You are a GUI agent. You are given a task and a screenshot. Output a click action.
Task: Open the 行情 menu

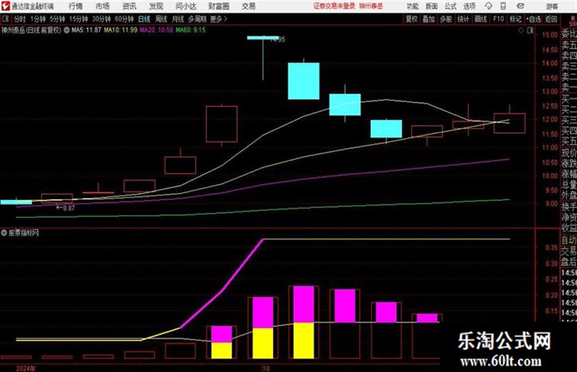click(76, 6)
